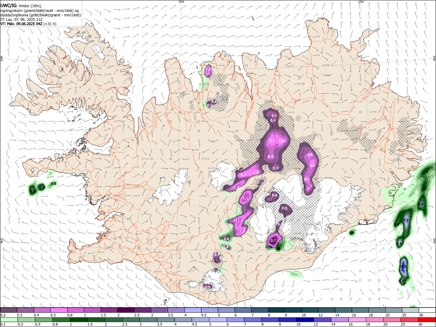Click the 7.2 rain value off east coast

(406, 220)
